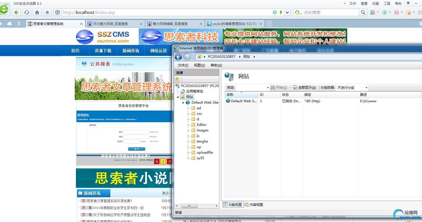Open the 视图(V) menu in IIS Manager
The width and height of the screenshot is (422, 222).
click(199, 65)
